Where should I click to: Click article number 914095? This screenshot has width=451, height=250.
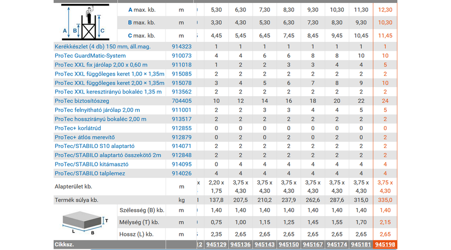[181, 164]
